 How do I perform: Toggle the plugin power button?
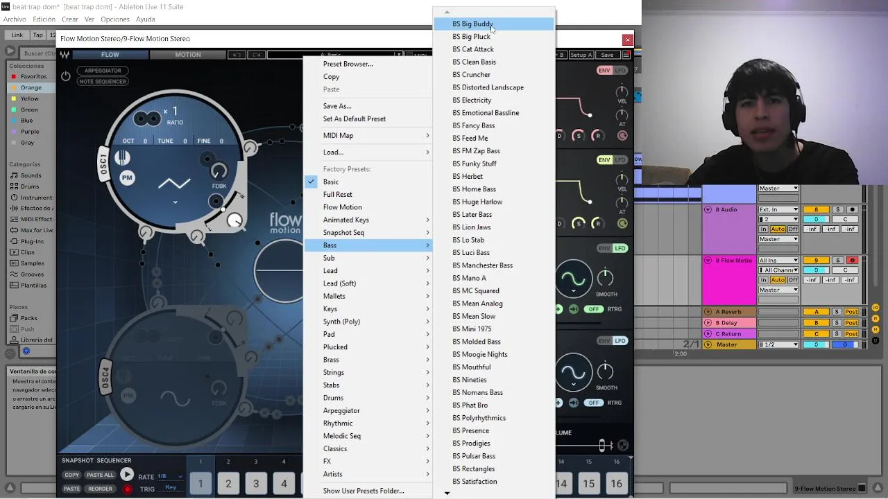(65, 76)
